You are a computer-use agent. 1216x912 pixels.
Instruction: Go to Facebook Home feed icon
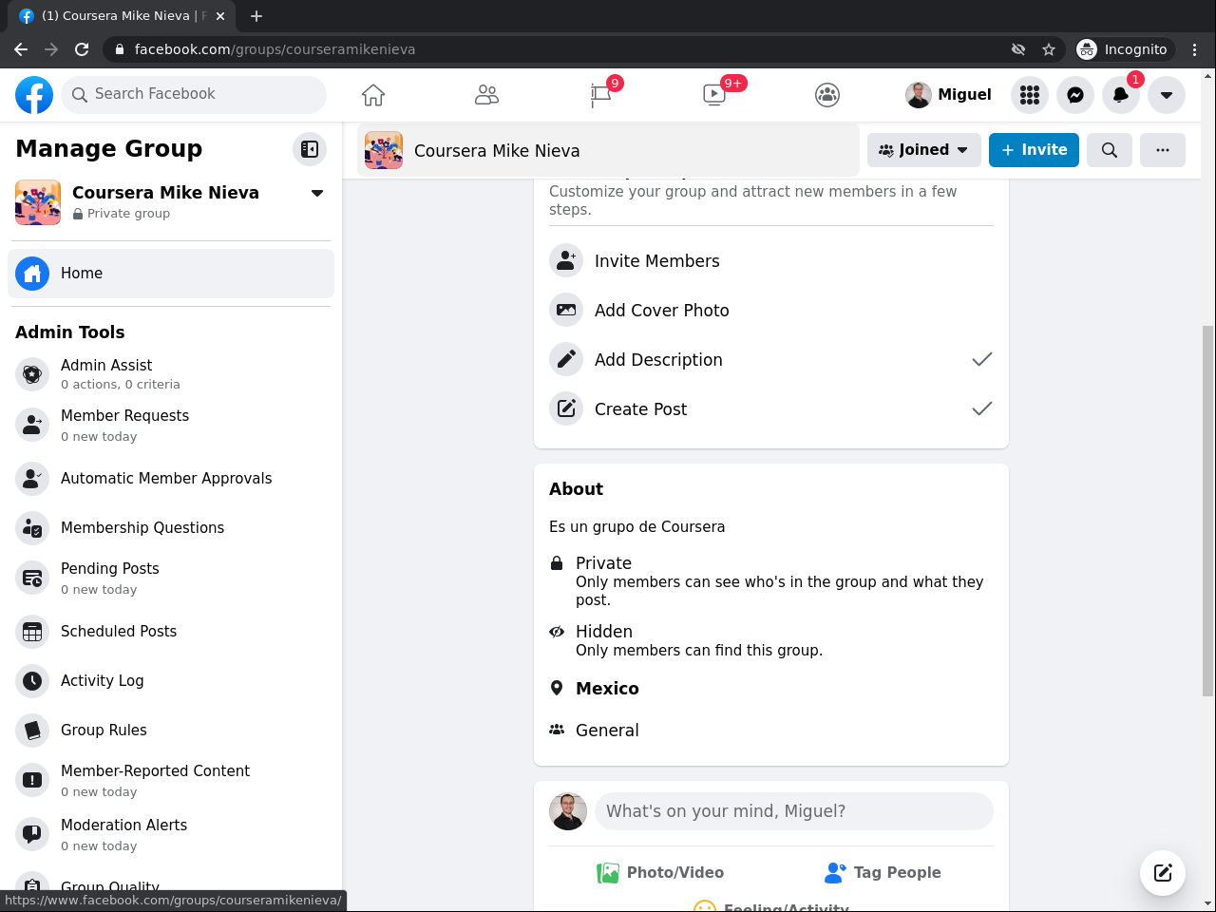373,95
